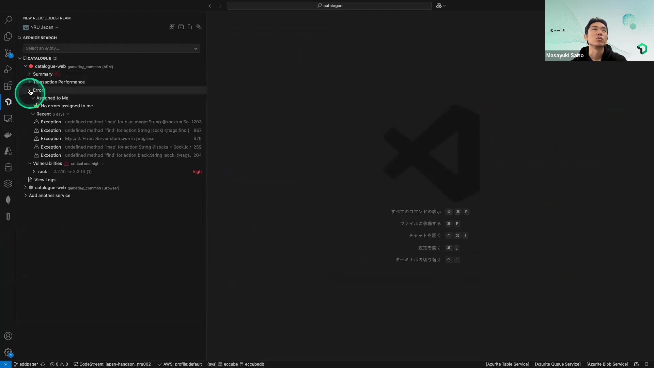
Task: Change the Recent 3 days filter
Action: (61, 114)
